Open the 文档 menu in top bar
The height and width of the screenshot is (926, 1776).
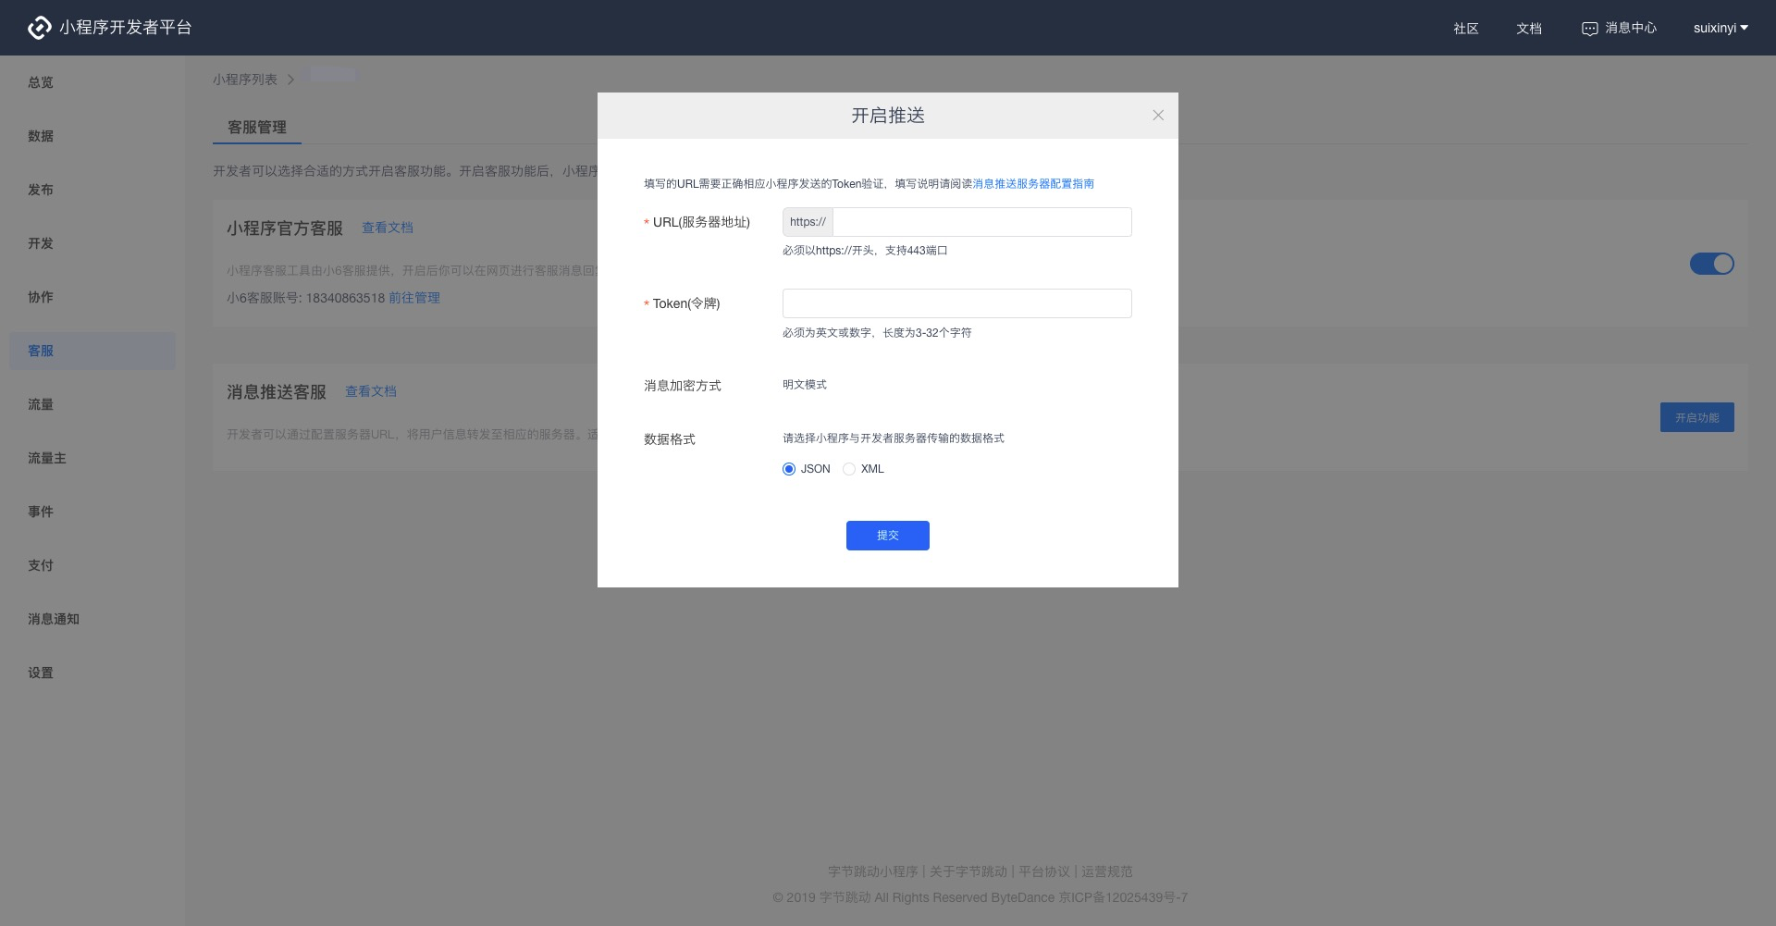pyautogui.click(x=1528, y=29)
